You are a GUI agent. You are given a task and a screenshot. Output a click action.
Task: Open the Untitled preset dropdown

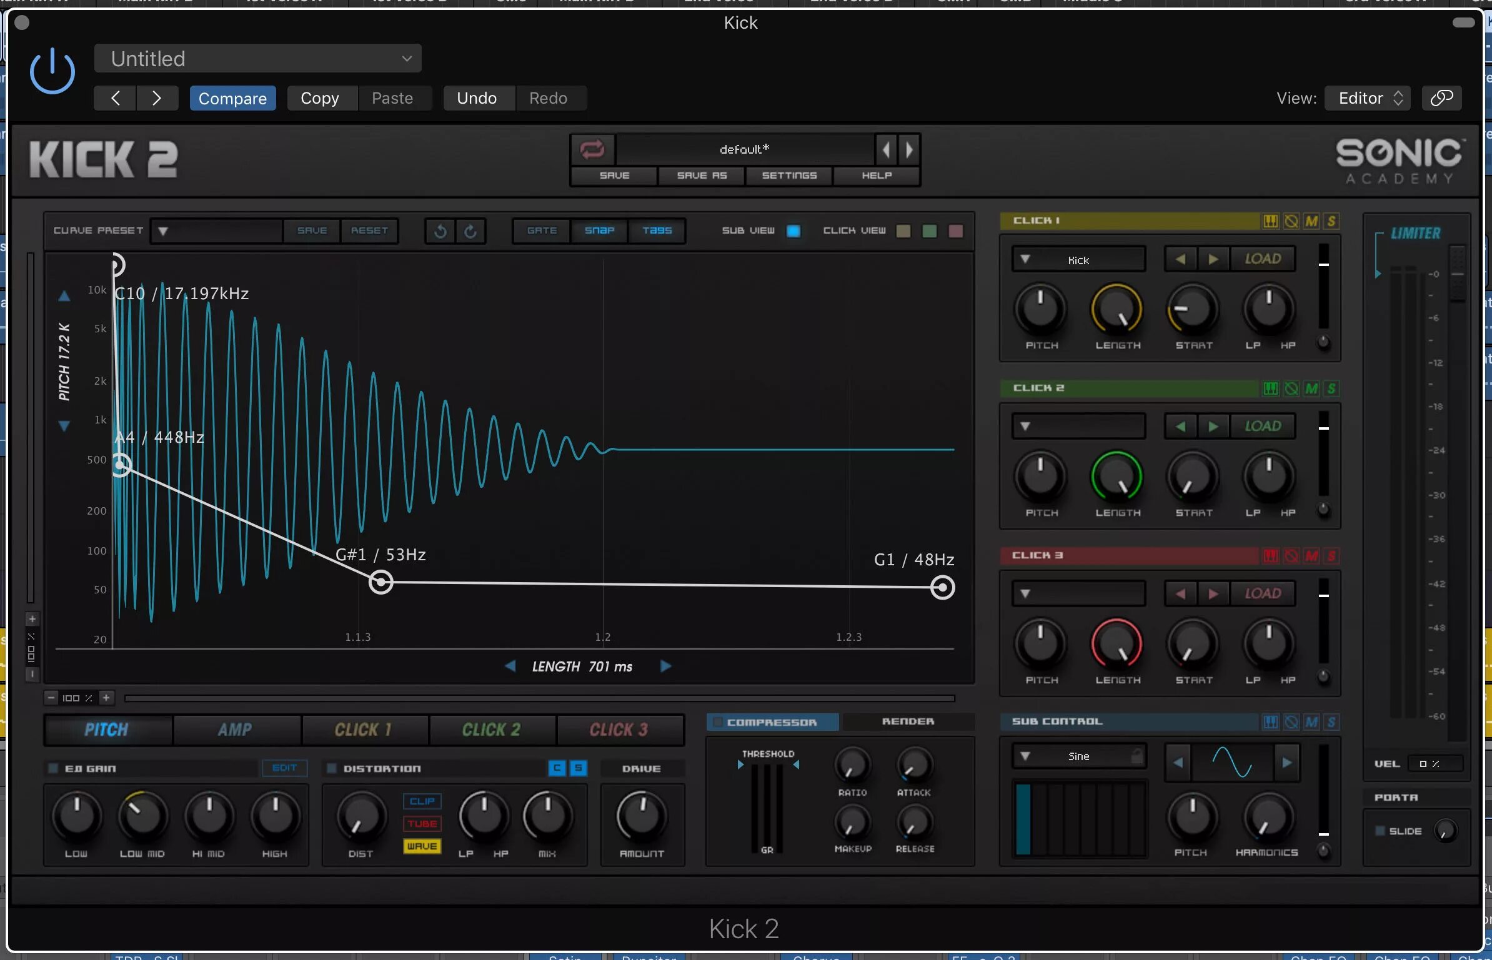(x=257, y=59)
